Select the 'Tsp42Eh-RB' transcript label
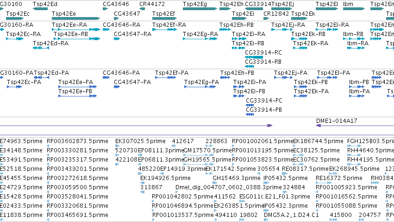Viewport: 394px width, 222px height. pyautogui.click(x=237, y=25)
